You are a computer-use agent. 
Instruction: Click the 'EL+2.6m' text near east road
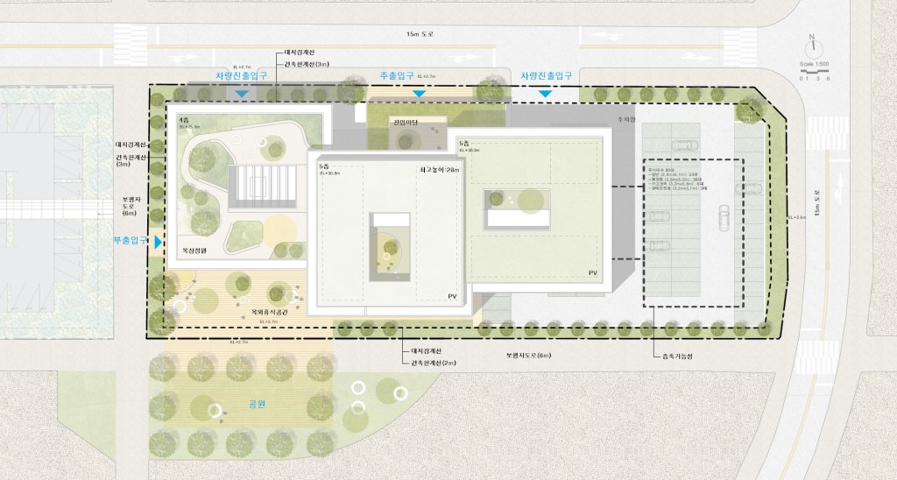point(796,218)
